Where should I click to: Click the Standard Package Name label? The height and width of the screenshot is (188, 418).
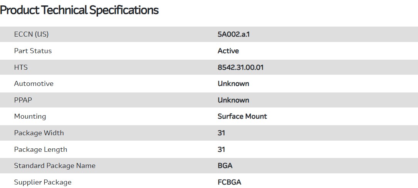click(54, 166)
